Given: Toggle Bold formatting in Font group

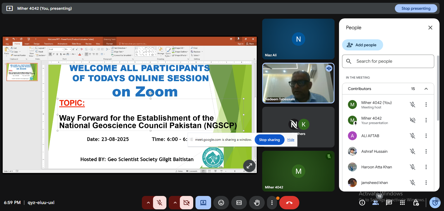Looking at the screenshot, I should 50,54.
